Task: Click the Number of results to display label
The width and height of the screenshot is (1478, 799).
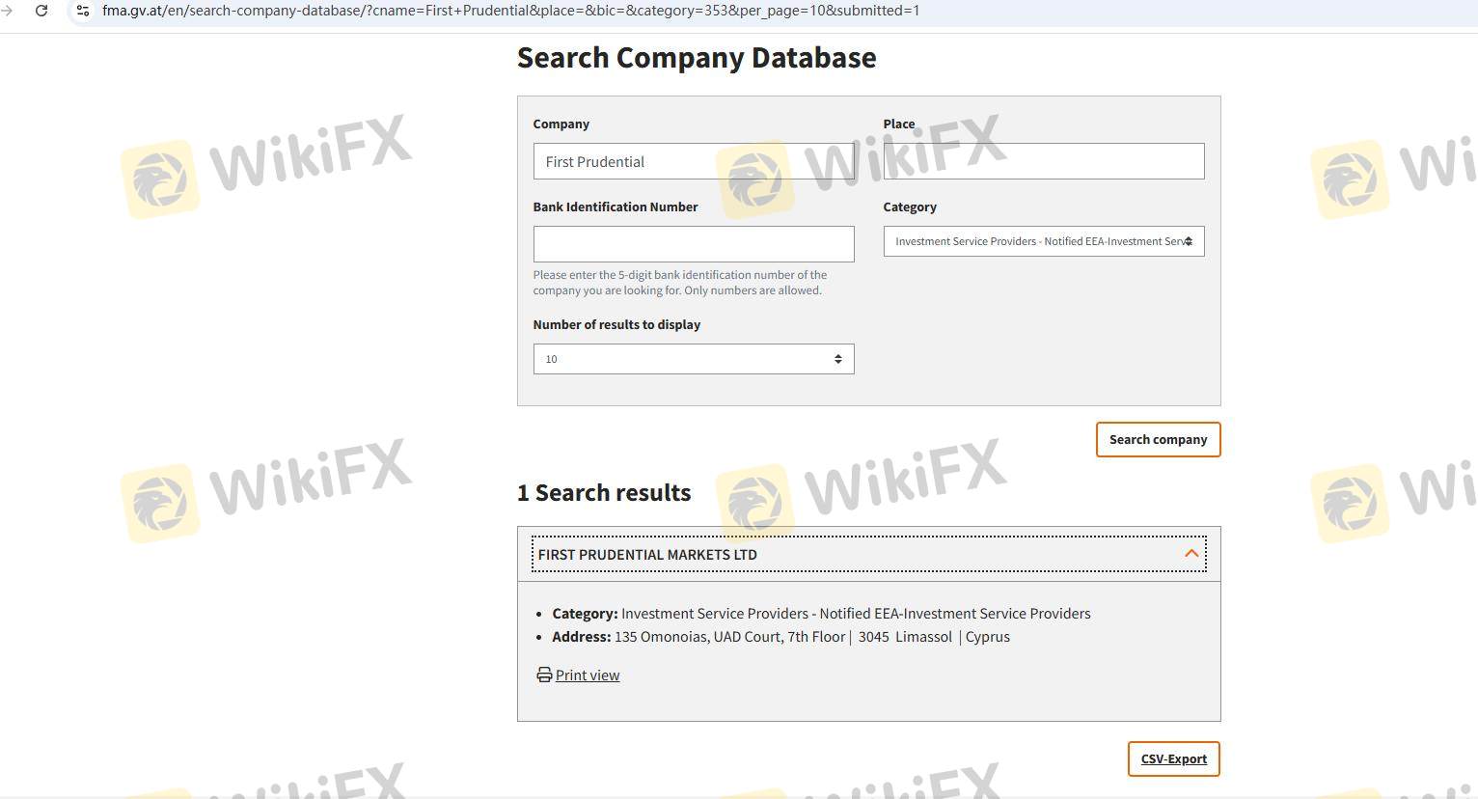Action: [x=616, y=324]
